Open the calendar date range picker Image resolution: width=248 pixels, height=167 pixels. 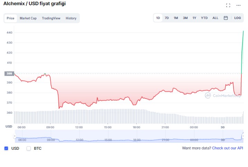click(x=226, y=18)
